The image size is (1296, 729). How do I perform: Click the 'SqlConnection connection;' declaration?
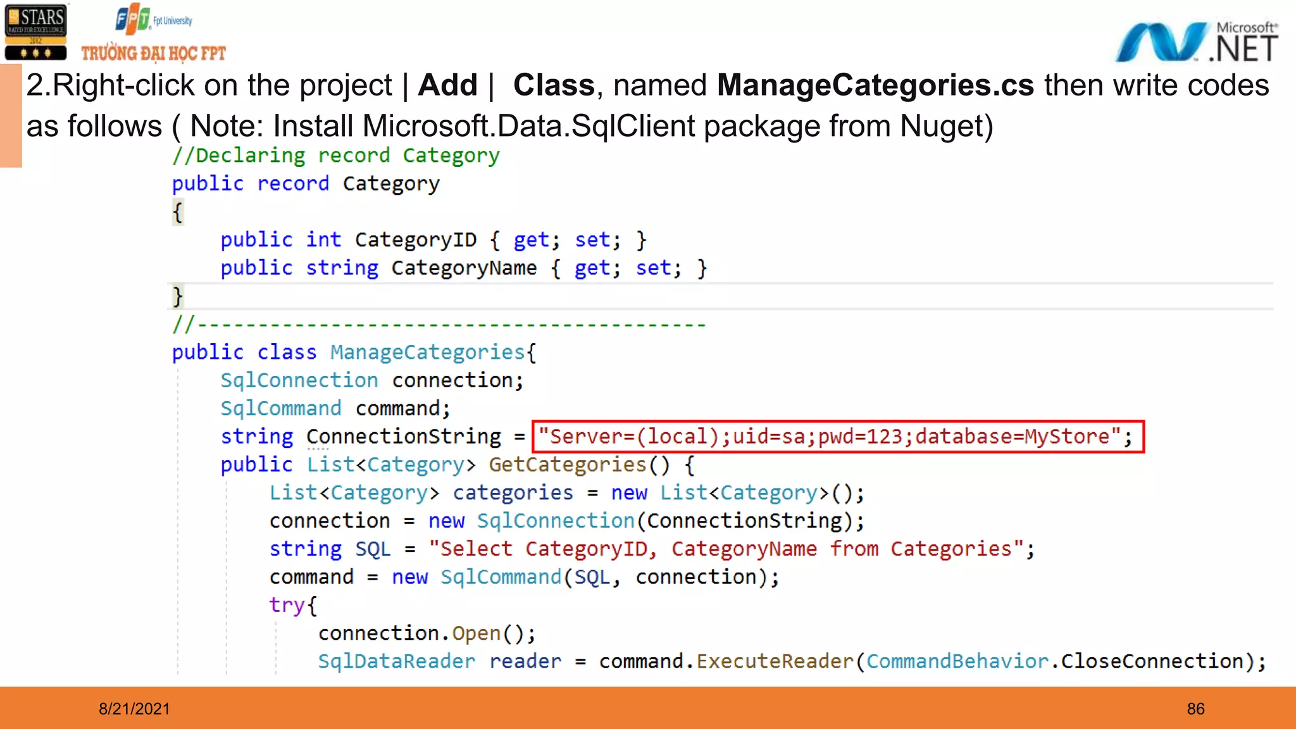click(x=372, y=380)
